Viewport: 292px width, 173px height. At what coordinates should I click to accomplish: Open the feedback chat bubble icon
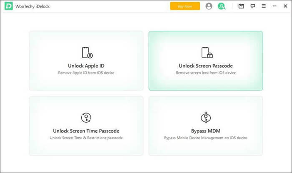(x=253, y=6)
